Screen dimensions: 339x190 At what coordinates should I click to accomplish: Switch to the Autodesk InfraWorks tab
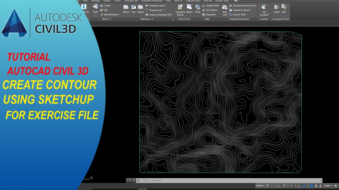152,1
